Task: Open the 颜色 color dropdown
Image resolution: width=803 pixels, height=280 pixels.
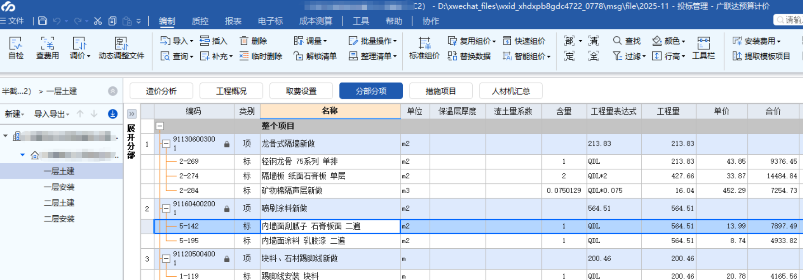Action: point(668,41)
